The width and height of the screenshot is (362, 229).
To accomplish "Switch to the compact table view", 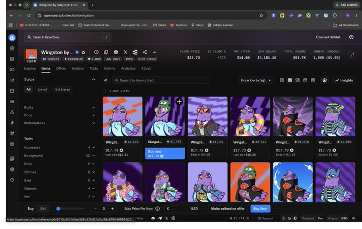I will 313,80.
